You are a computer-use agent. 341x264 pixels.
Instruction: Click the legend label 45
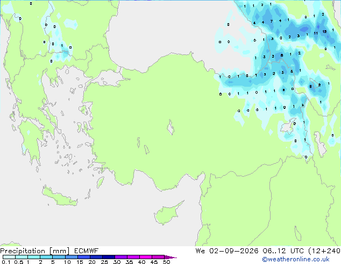click(x=154, y=262)
